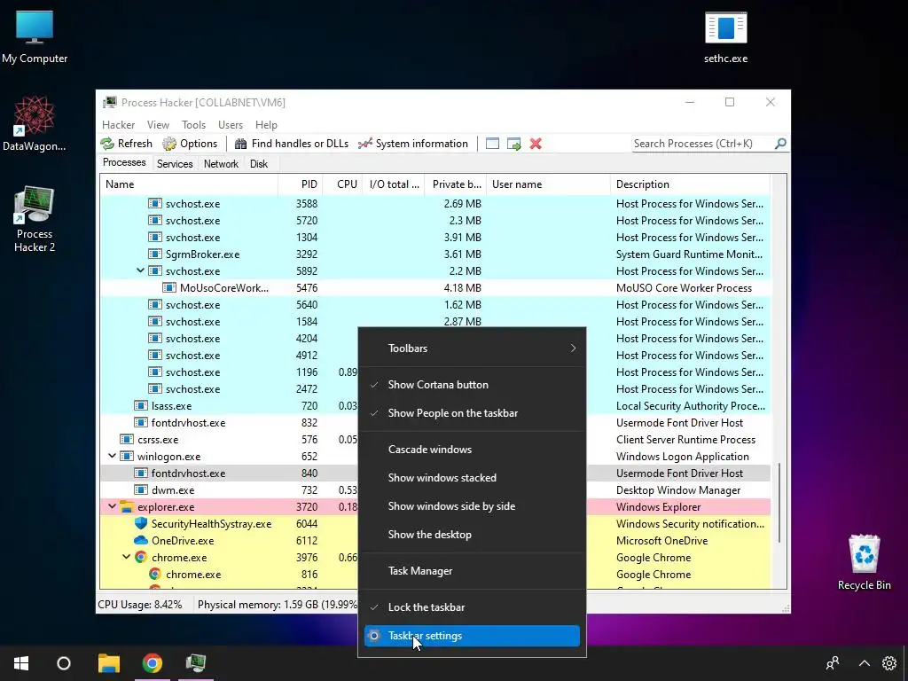Switch to Chrome in the taskbar
This screenshot has width=908, height=681.
pyautogui.click(x=153, y=663)
